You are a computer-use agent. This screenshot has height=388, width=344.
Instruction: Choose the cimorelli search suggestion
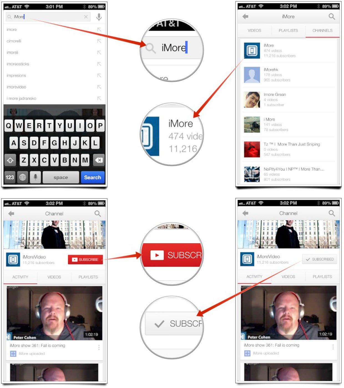(14, 41)
